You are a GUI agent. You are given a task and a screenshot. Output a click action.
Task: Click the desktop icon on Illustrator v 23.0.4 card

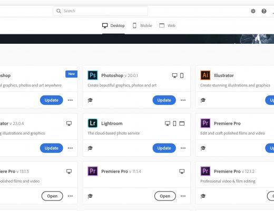69,123
